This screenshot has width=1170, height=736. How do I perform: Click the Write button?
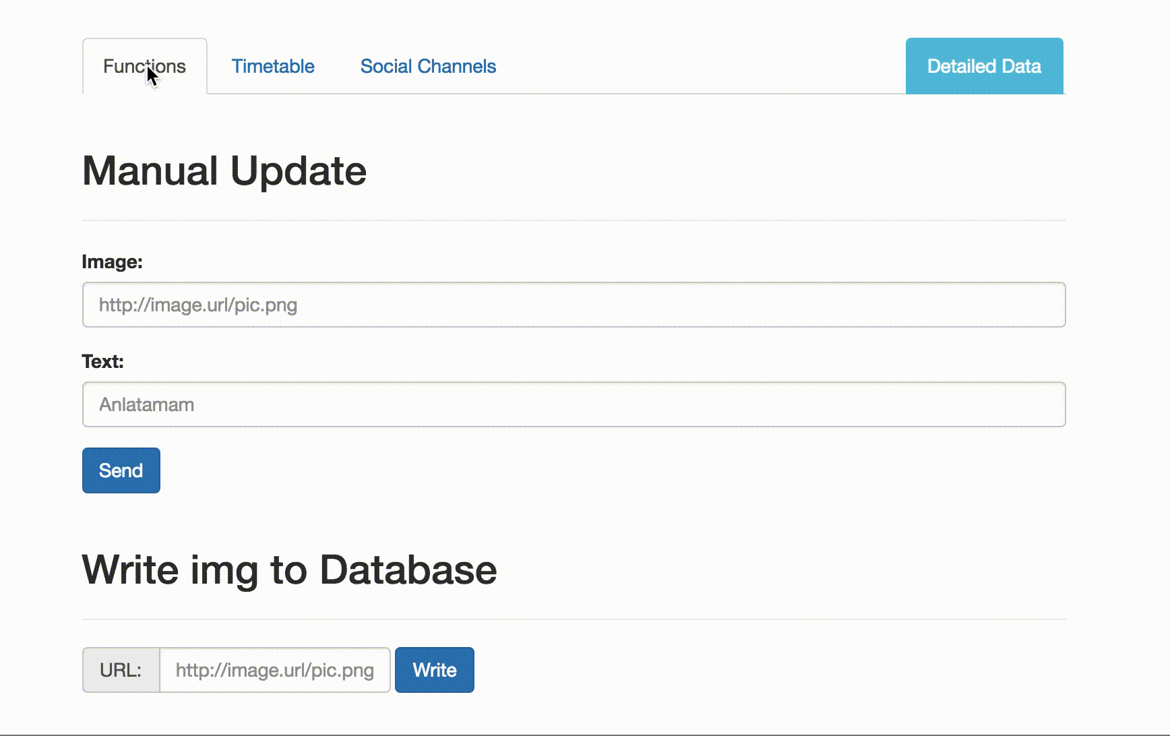tap(435, 670)
